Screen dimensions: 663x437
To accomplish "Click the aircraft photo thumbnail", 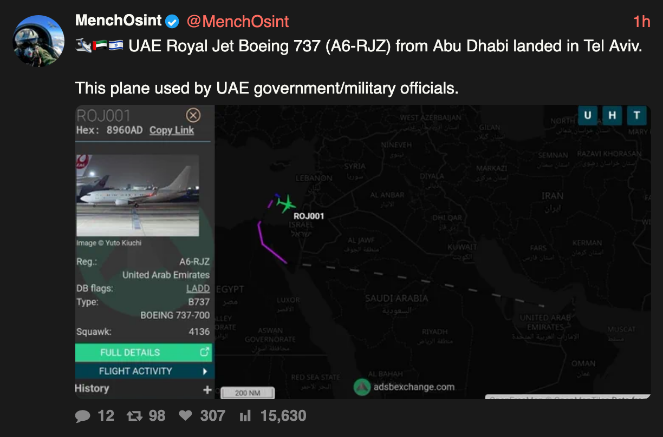I will coord(137,195).
